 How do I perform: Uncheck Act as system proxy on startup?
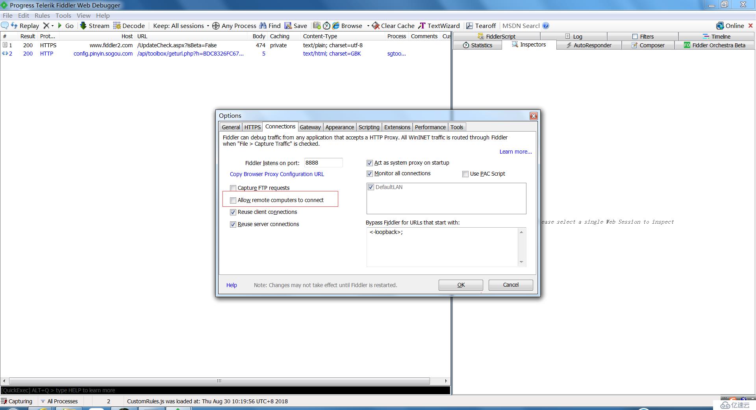370,163
